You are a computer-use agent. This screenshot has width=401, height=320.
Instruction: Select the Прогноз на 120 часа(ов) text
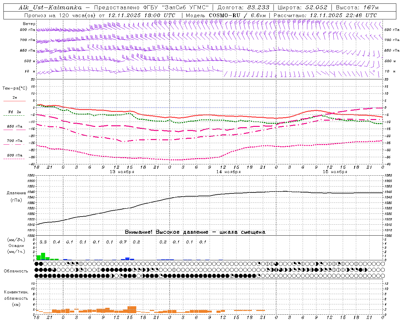[x=60, y=15]
